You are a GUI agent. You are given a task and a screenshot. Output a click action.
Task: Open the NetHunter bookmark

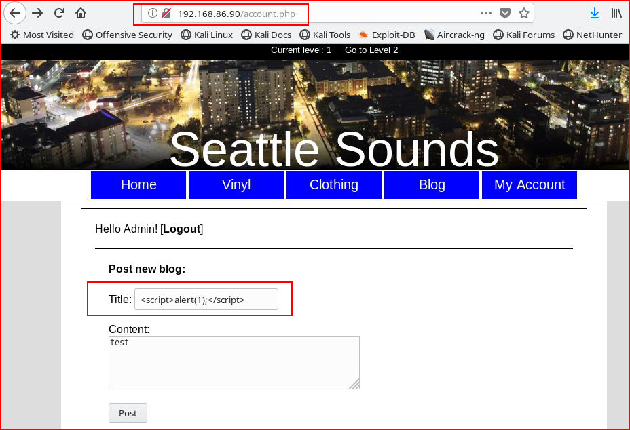click(593, 35)
